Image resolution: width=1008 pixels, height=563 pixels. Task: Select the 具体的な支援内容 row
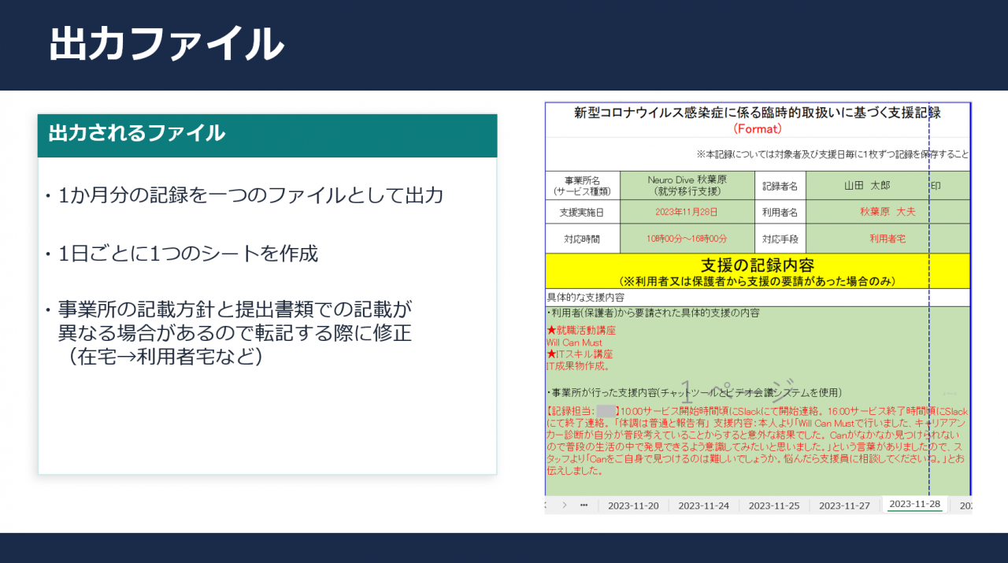click(758, 298)
